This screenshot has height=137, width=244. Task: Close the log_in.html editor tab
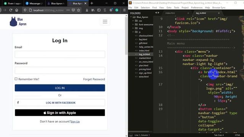click(x=219, y=13)
